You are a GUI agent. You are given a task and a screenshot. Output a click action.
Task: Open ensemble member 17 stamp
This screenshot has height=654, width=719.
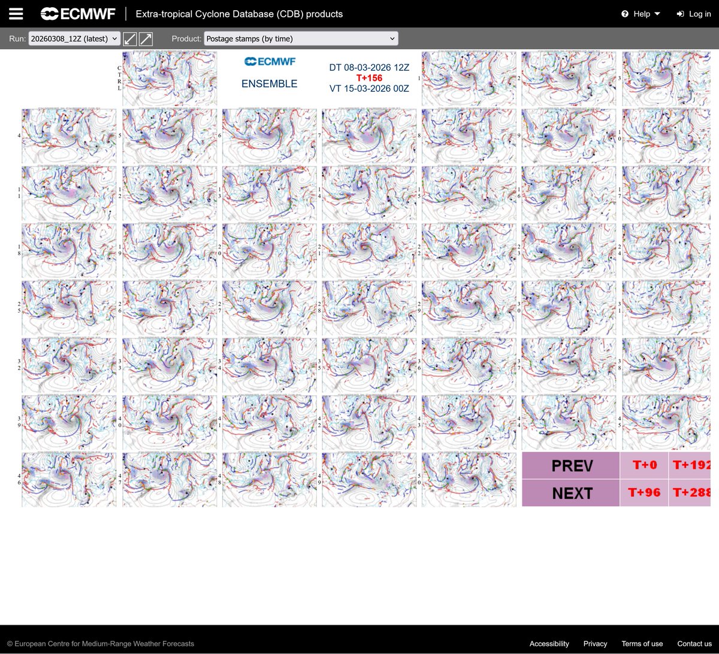[x=666, y=194]
